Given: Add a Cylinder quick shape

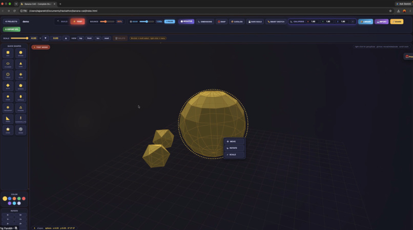Looking at the screenshot, I should [x=8, y=64].
